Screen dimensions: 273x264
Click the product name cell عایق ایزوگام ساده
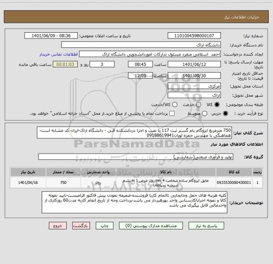coord(166,182)
